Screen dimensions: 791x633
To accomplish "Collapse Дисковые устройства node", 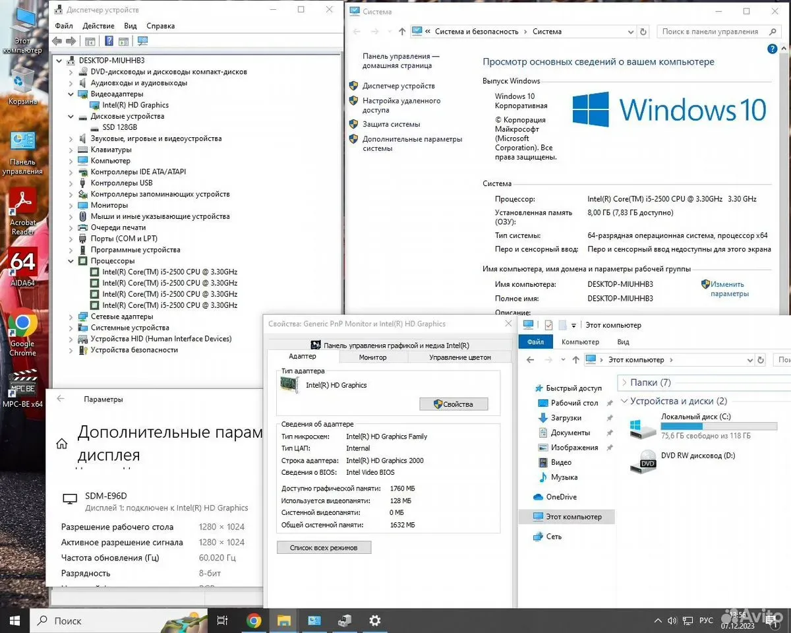I will pyautogui.click(x=71, y=116).
